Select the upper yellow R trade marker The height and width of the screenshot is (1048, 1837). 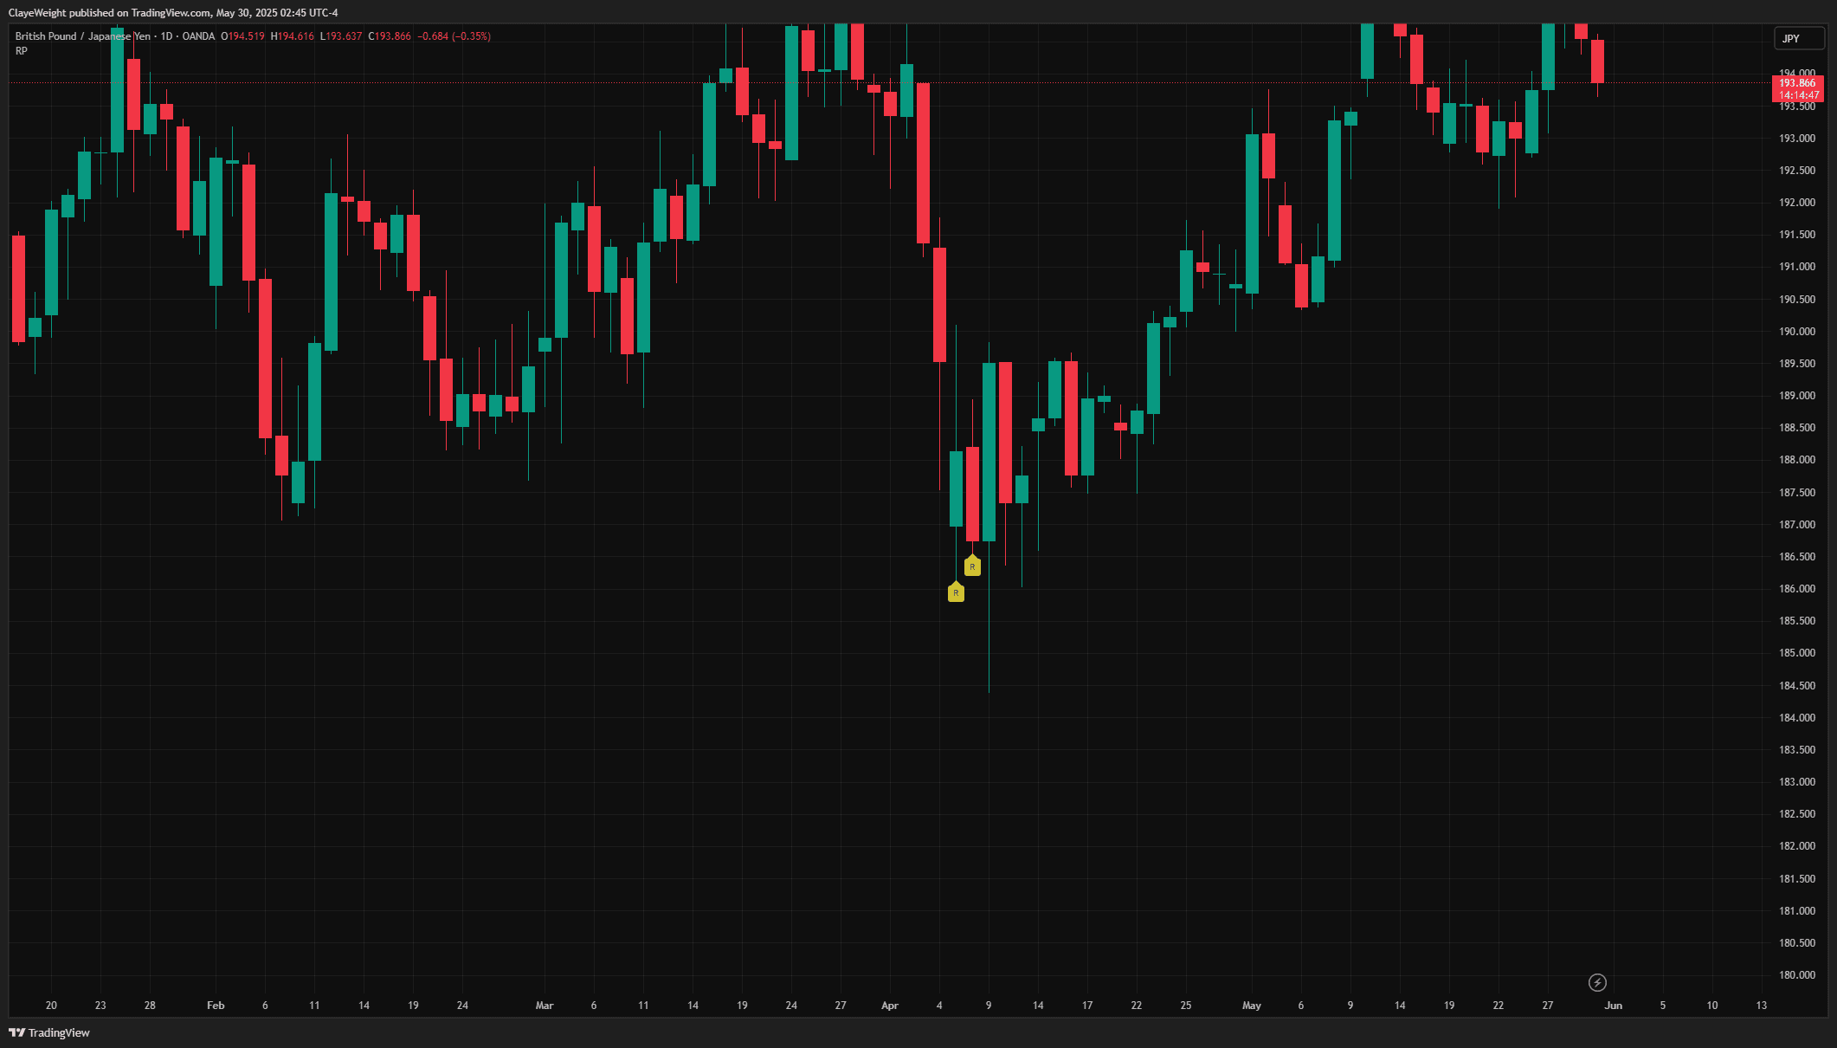pyautogui.click(x=972, y=565)
